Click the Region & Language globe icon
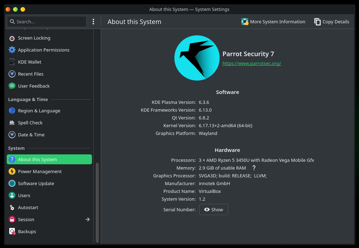 point(12,111)
